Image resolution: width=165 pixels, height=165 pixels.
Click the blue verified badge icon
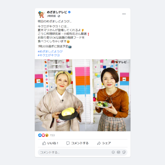click(x=69, y=12)
